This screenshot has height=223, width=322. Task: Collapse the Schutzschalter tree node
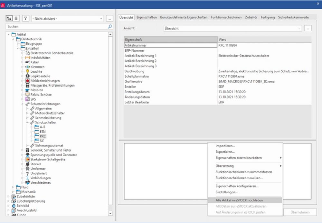(27, 123)
